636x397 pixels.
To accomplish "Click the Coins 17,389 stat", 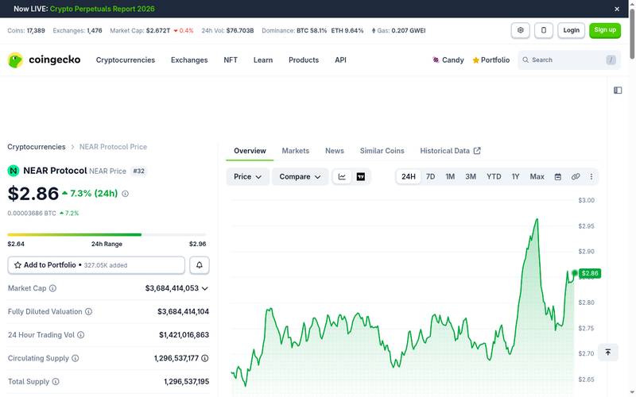I will coord(26,30).
